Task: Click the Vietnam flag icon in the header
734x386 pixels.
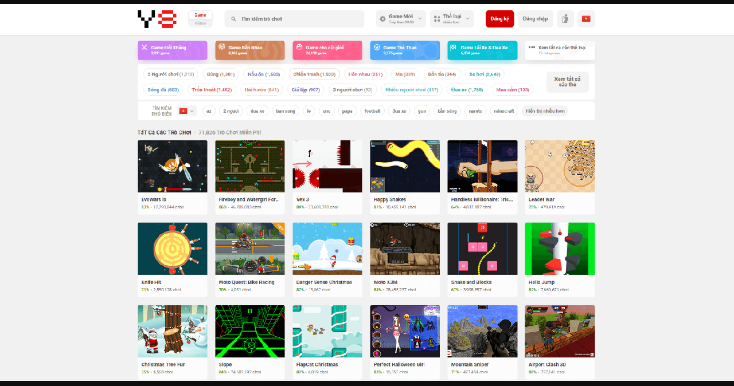Action: (x=585, y=18)
